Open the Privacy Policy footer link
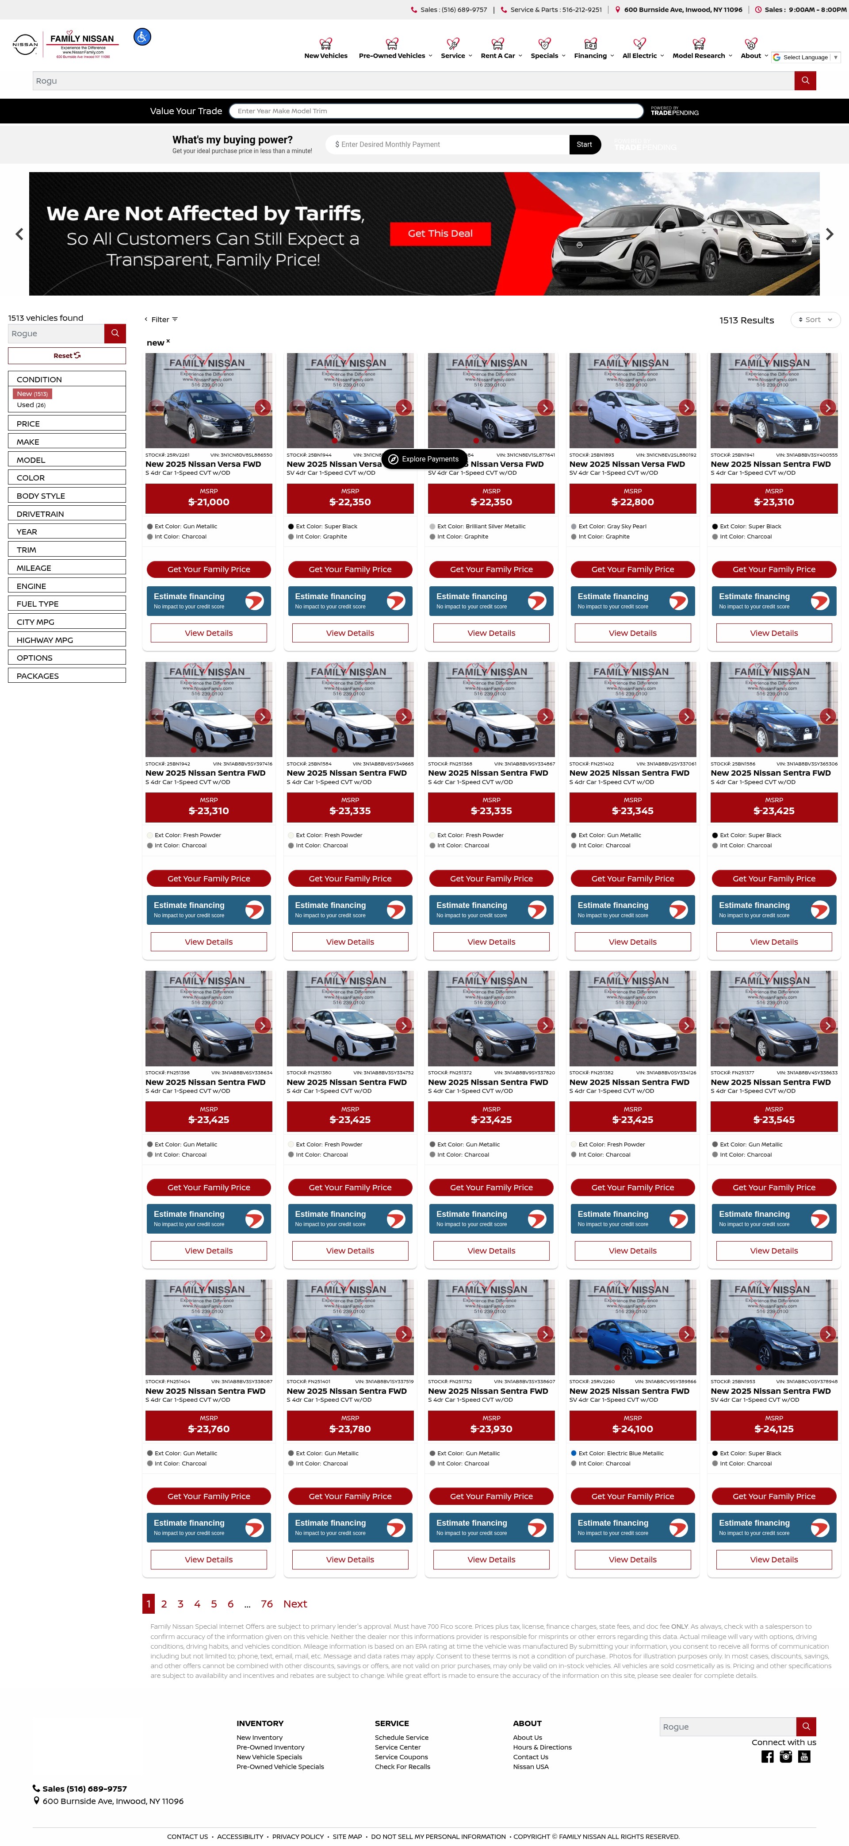 click(x=298, y=1837)
